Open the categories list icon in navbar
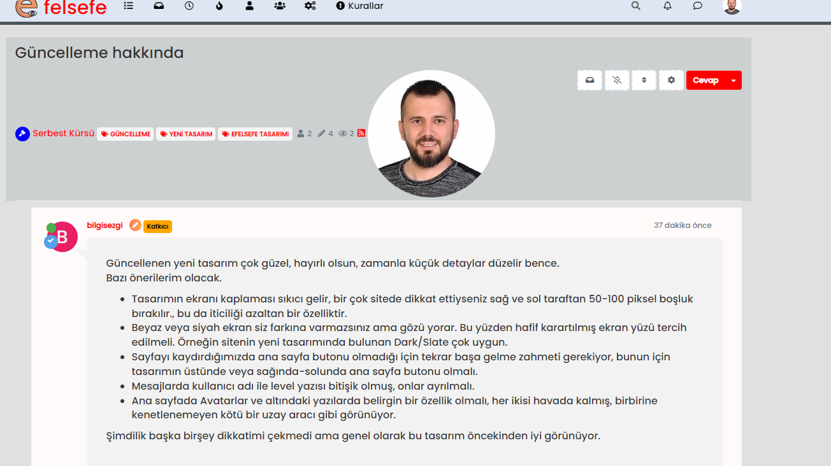831x466 pixels. point(129,6)
